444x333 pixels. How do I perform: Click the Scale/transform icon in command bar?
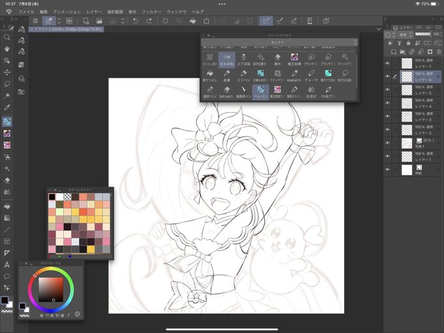tap(206, 21)
